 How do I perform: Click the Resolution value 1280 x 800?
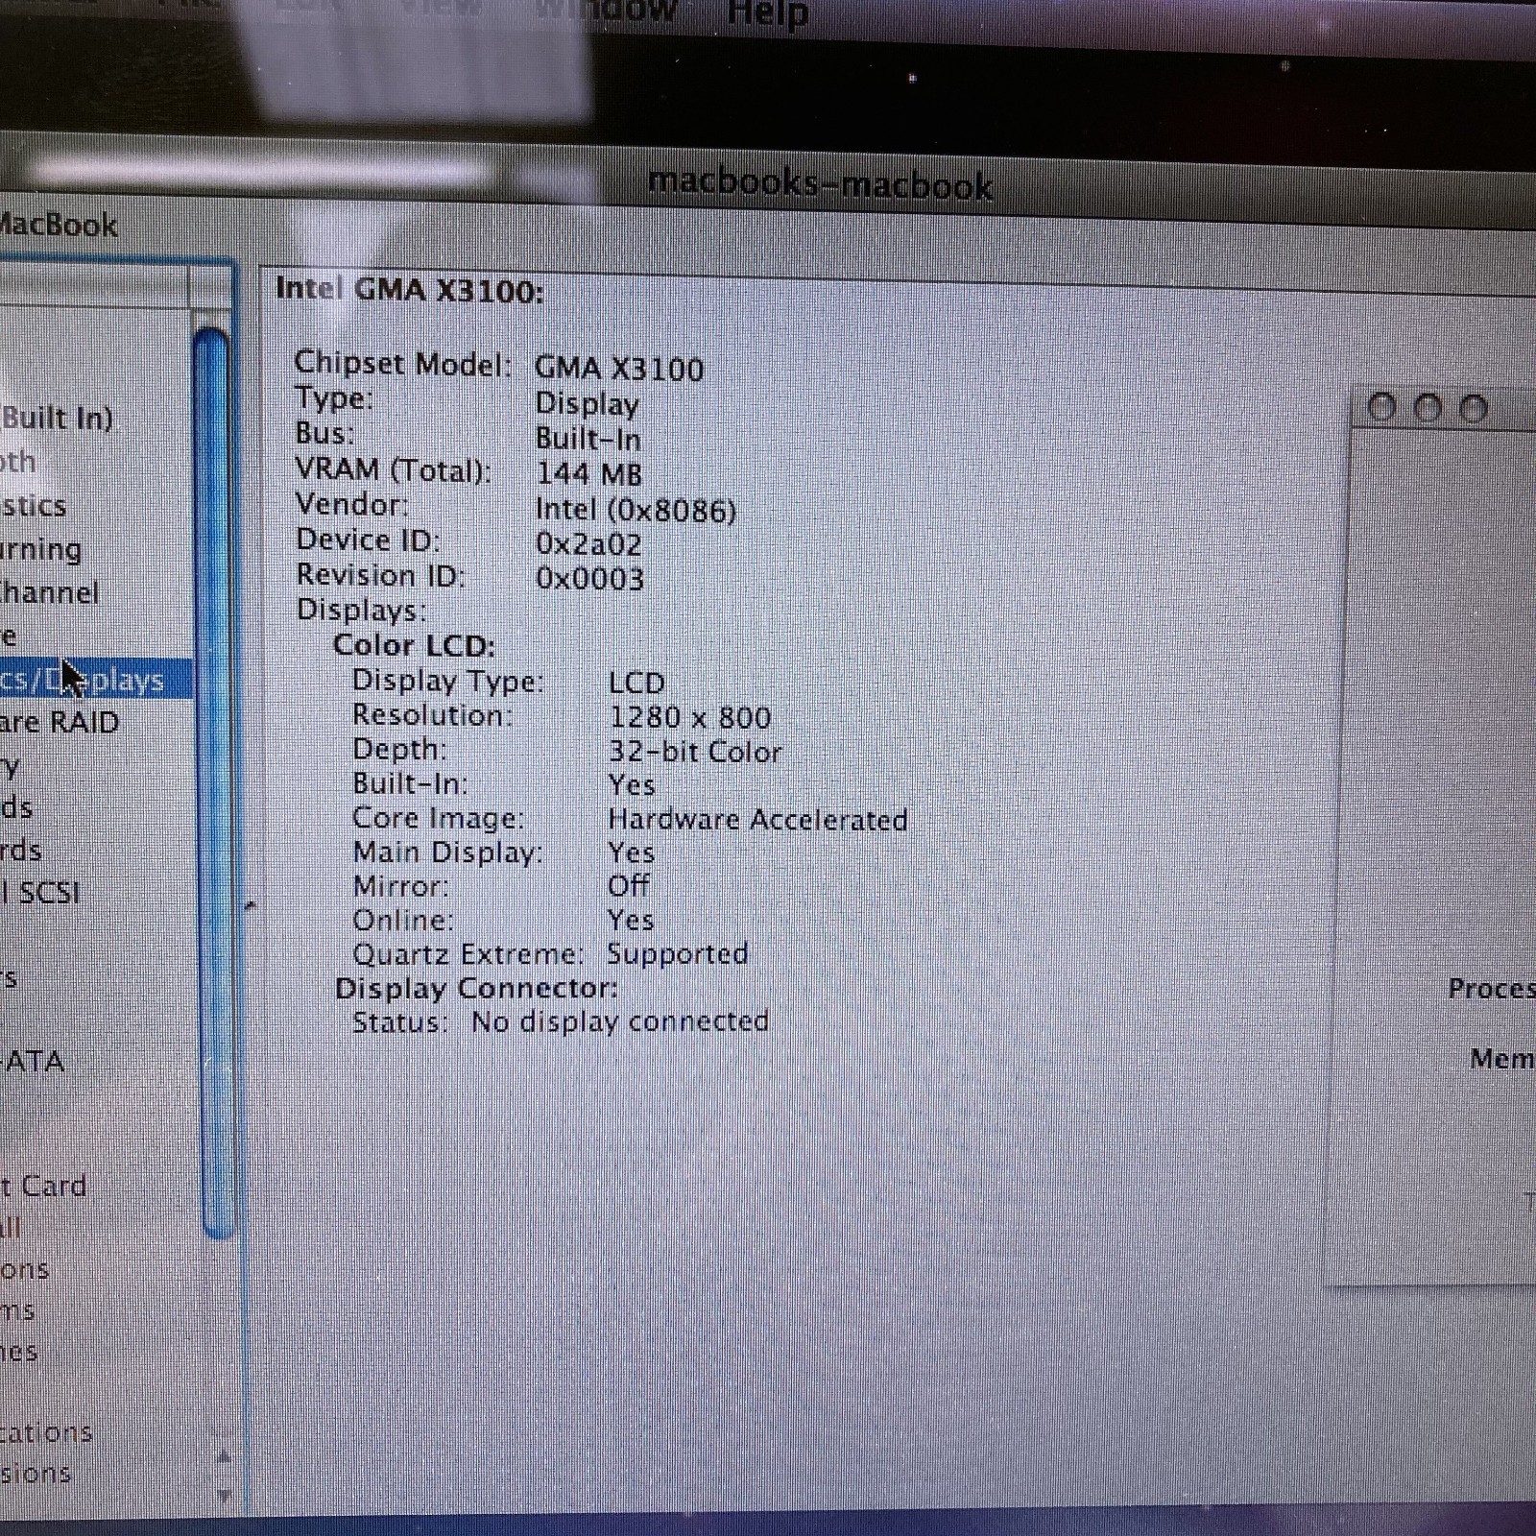tap(690, 717)
